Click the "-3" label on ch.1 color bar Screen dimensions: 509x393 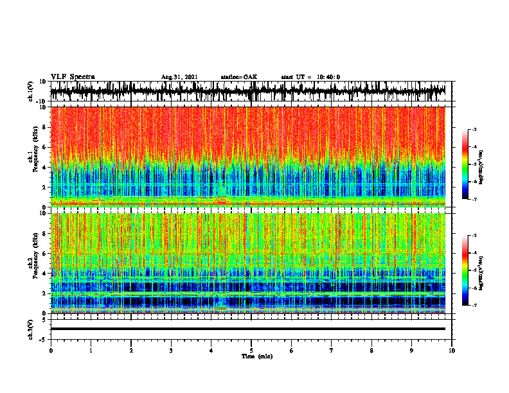click(474, 130)
